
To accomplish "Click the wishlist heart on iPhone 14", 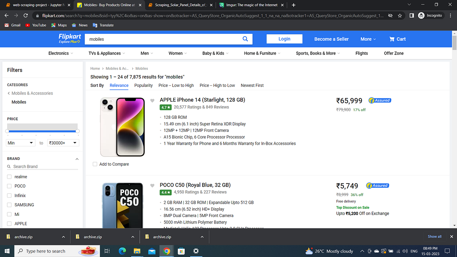I will click(x=152, y=101).
